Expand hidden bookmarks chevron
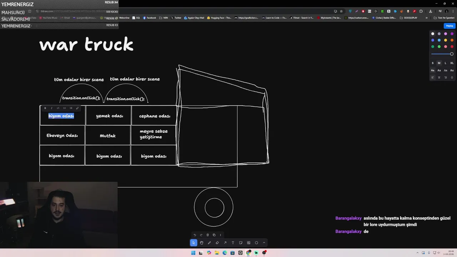The height and width of the screenshot is (257, 457). [x=426, y=18]
